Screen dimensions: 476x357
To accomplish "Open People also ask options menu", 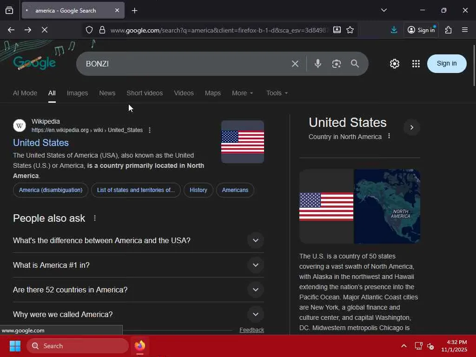I will [x=95, y=218].
